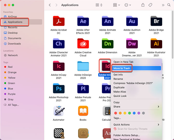
Task: Open the action ellipsis menu dropdown
Action: [128, 5]
